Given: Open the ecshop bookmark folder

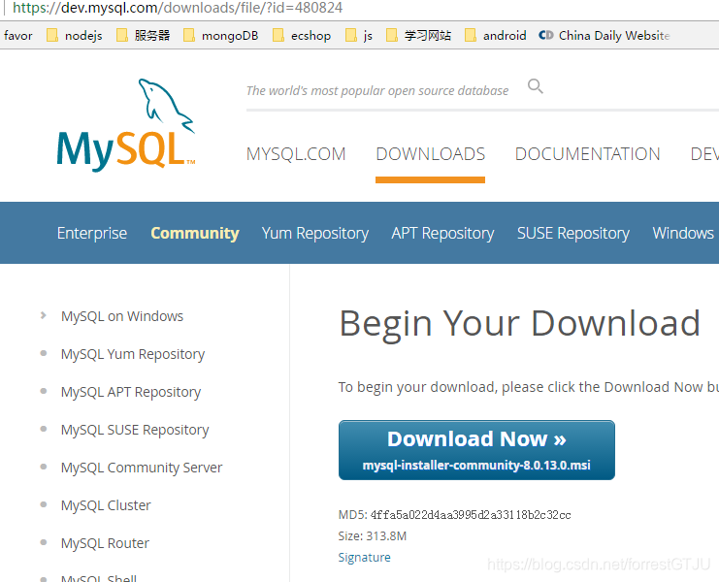Looking at the screenshot, I should pyautogui.click(x=301, y=35).
